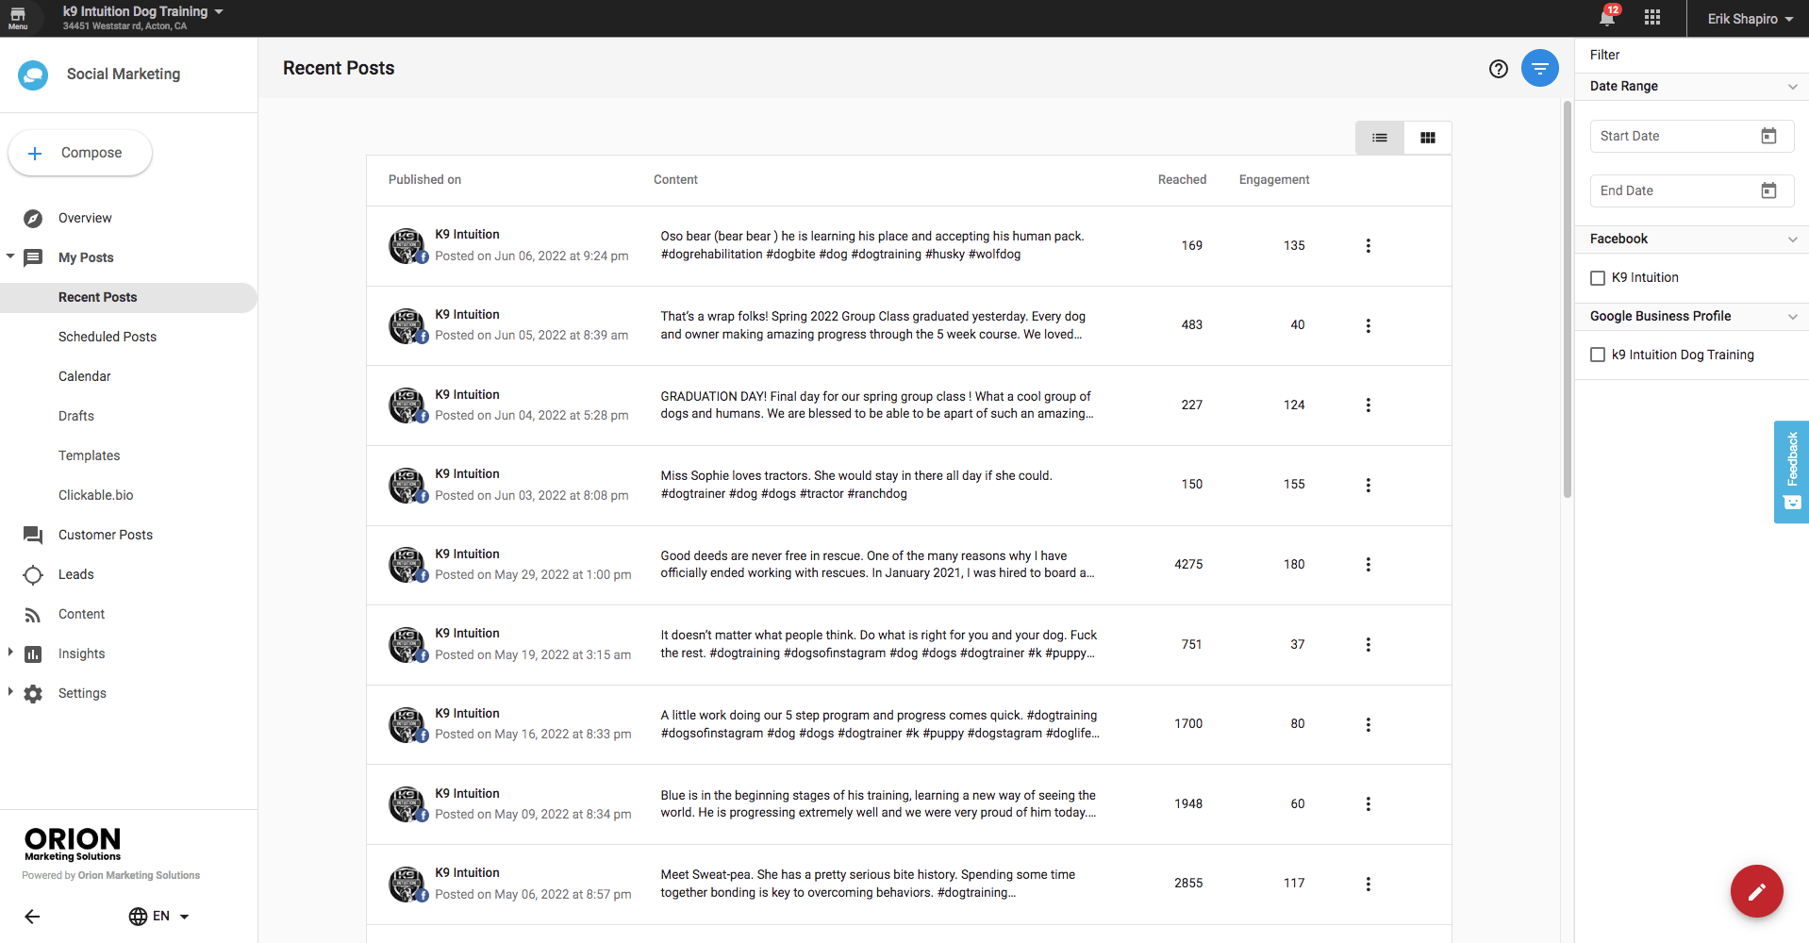1809x943 pixels.
Task: Open more options for May 29 post
Action: click(1369, 565)
